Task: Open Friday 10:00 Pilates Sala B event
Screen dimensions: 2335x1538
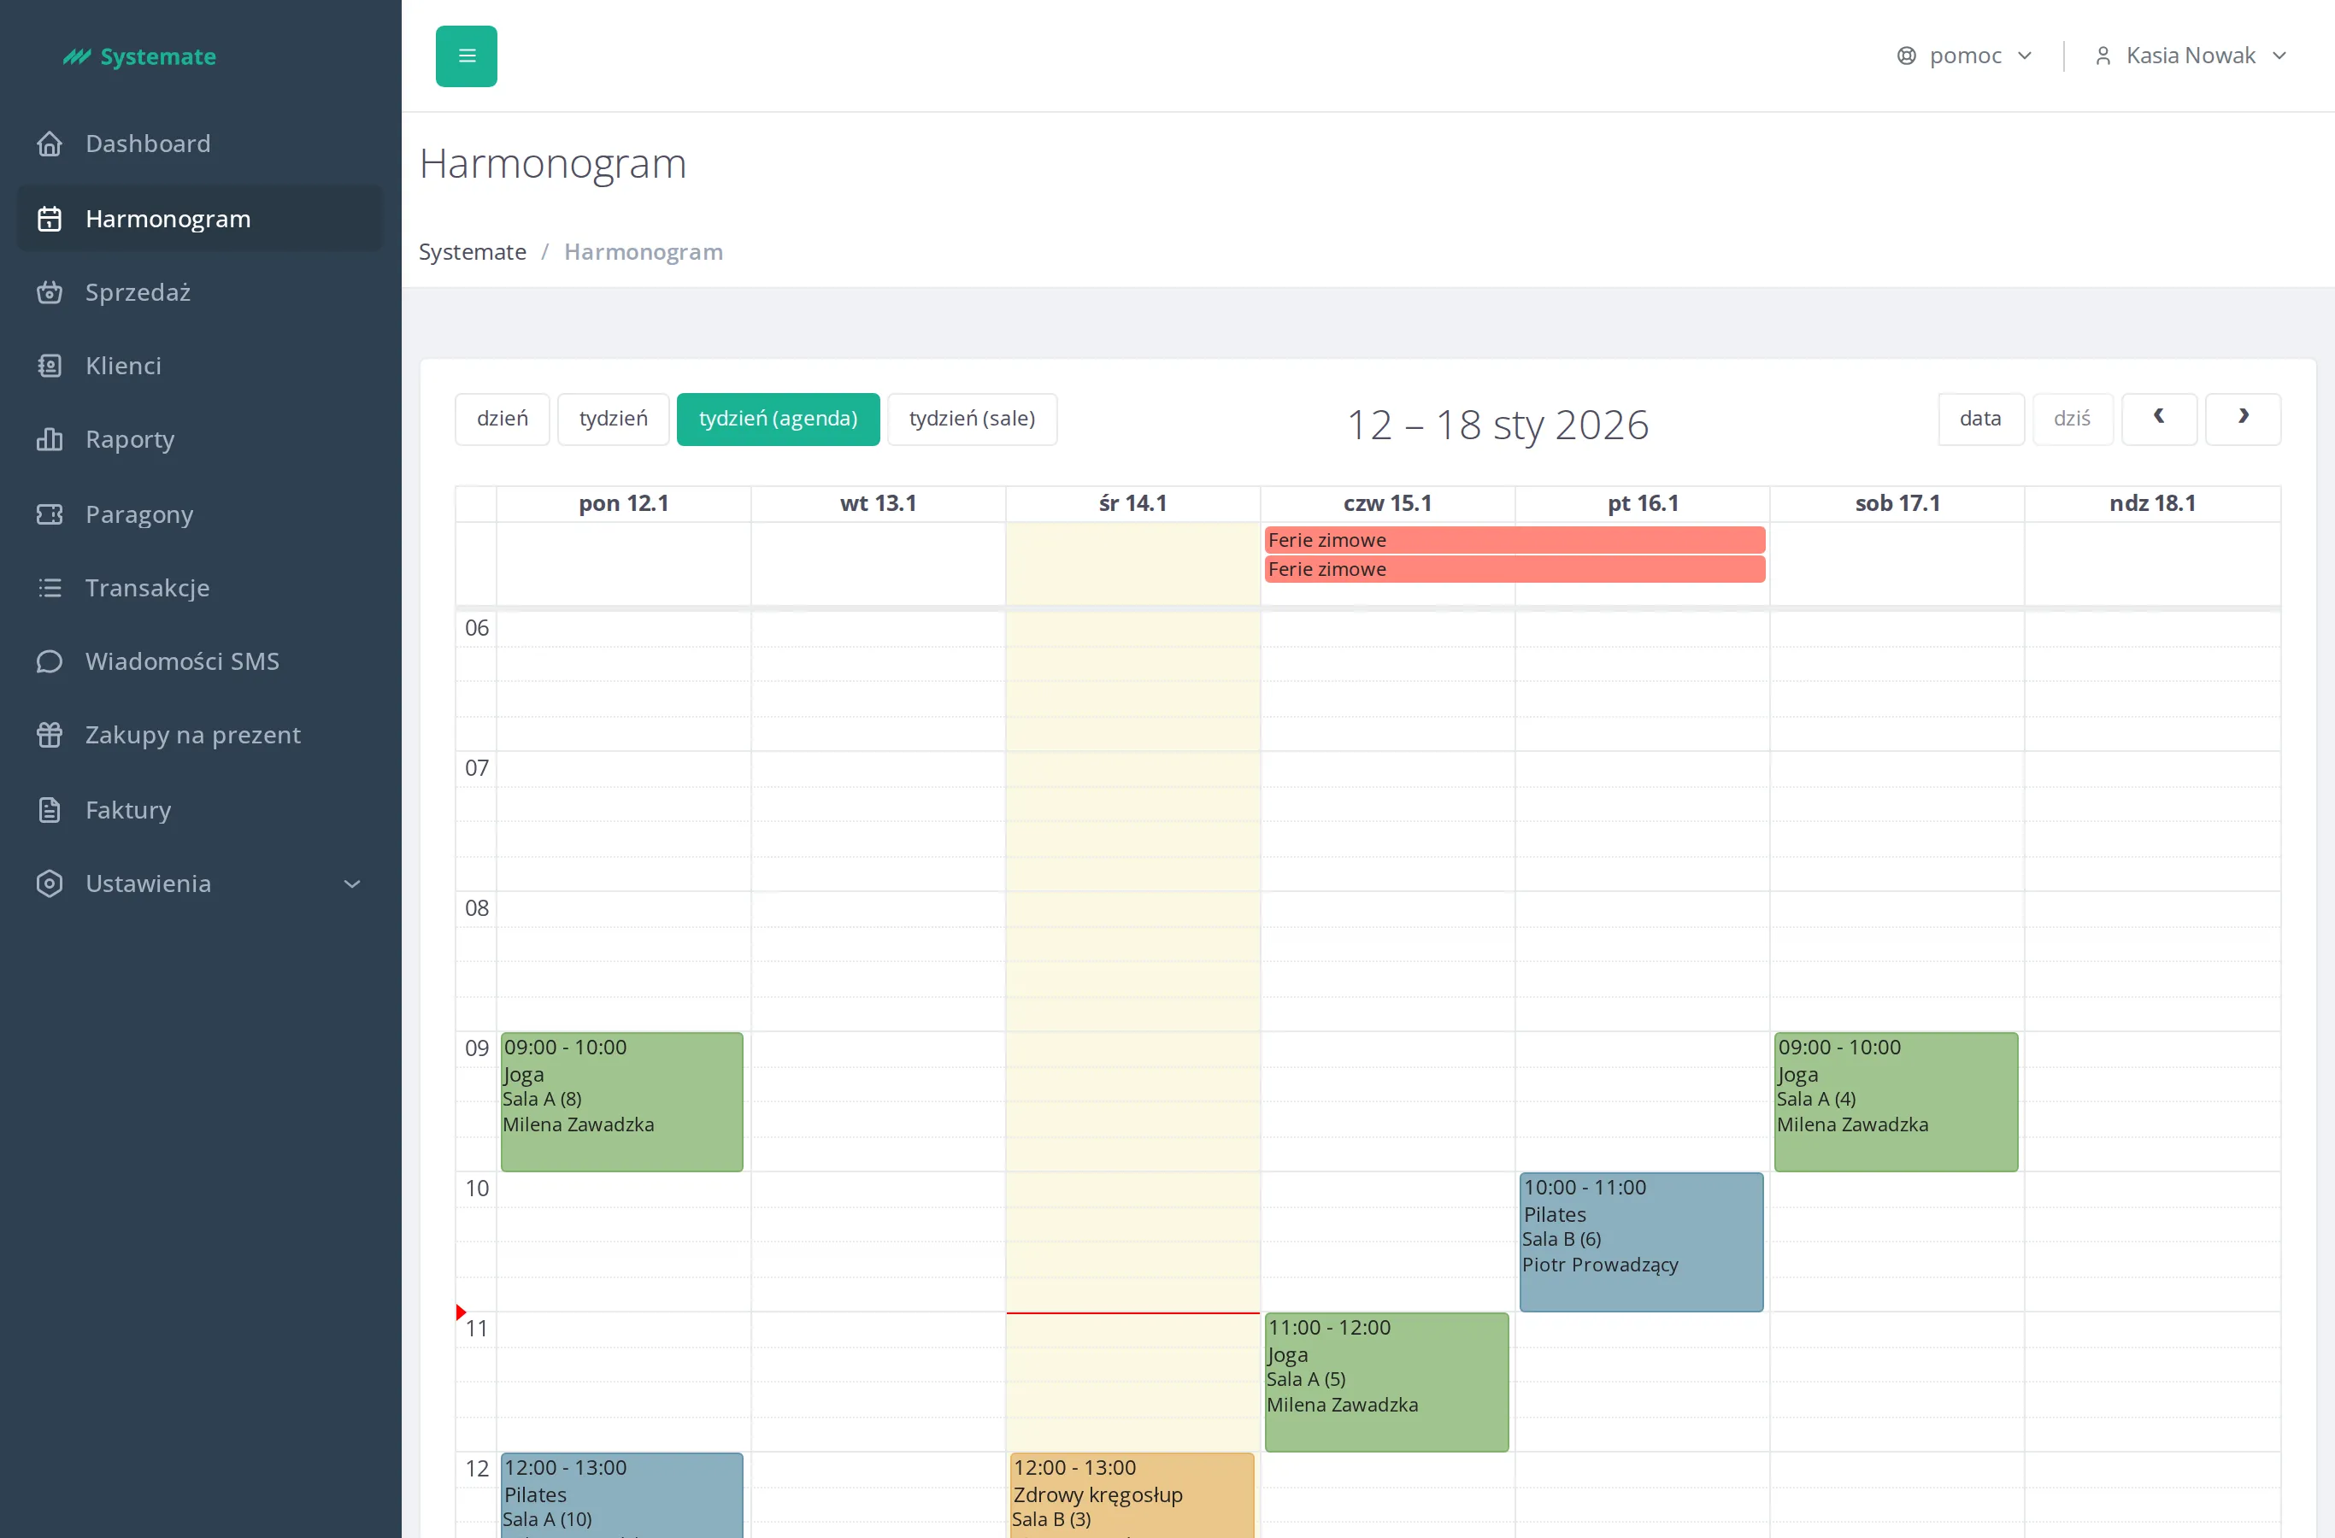Action: [1641, 1242]
